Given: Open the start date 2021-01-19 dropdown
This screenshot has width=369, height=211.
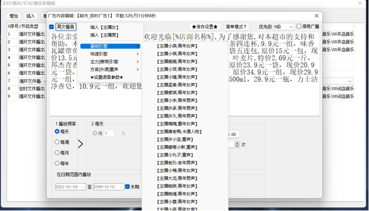Looking at the screenshot, I should (x=83, y=187).
